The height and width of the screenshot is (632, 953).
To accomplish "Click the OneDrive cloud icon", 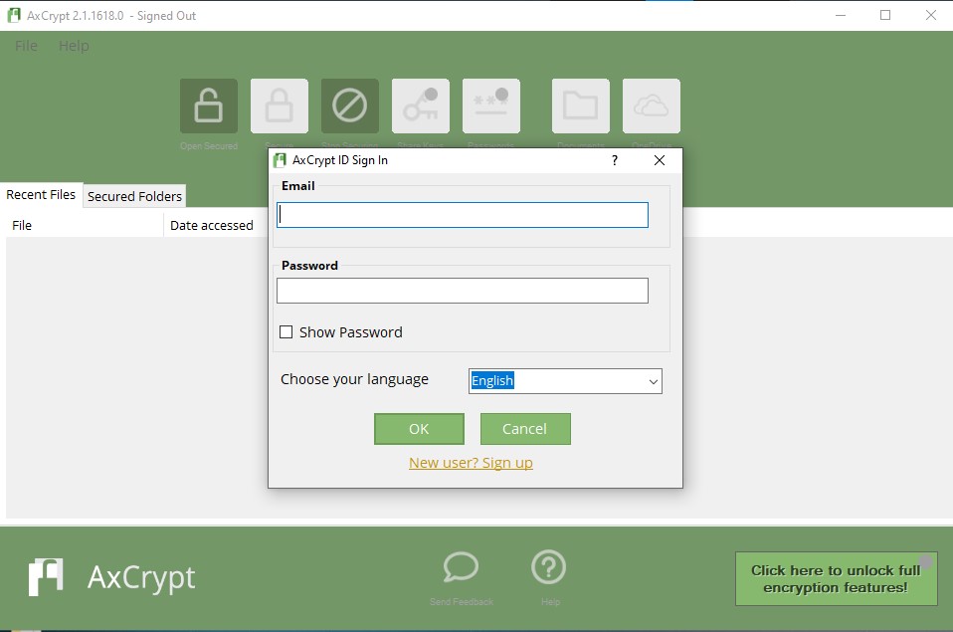I will [651, 105].
